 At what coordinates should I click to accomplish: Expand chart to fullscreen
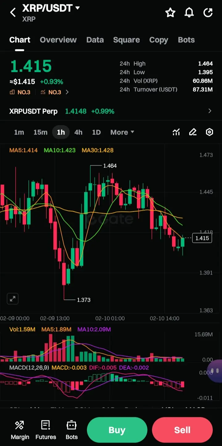[x=13, y=299]
